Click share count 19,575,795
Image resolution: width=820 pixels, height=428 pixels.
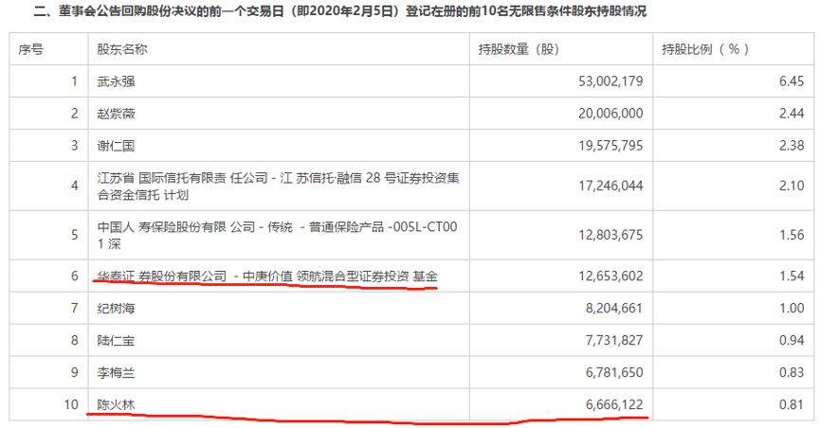coord(610,146)
